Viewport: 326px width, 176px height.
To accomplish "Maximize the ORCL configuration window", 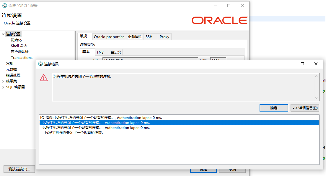I will pos(229,6).
